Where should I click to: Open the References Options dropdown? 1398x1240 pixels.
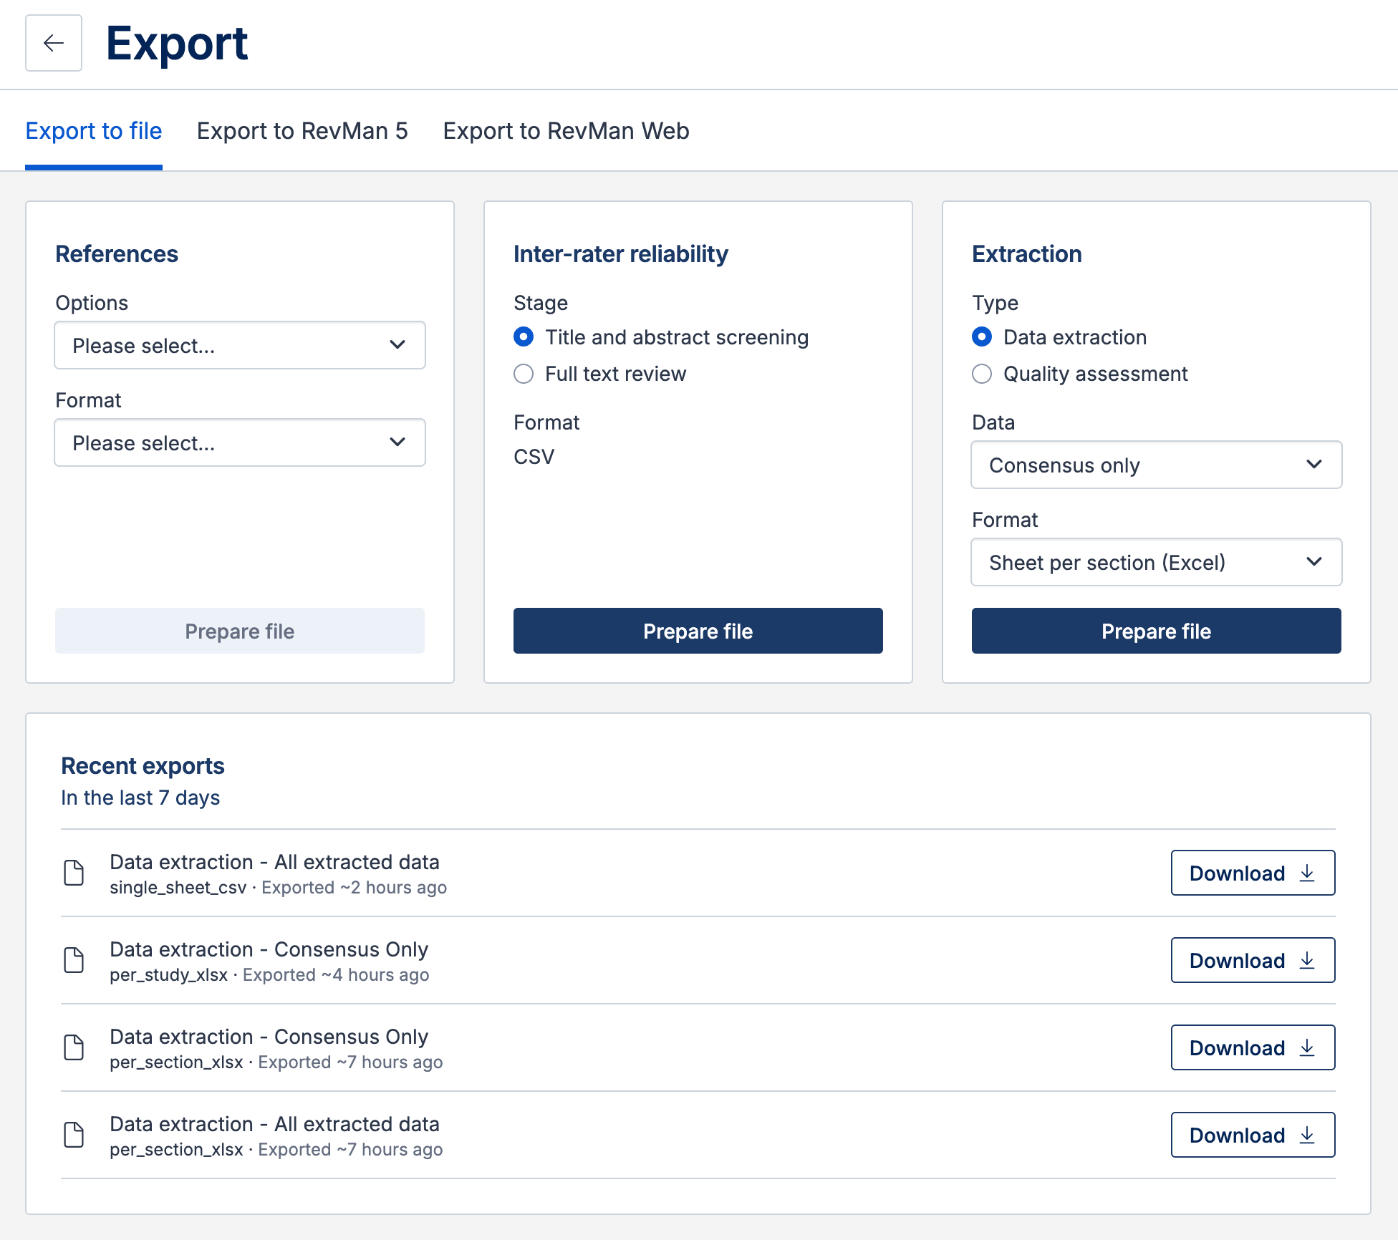point(239,346)
